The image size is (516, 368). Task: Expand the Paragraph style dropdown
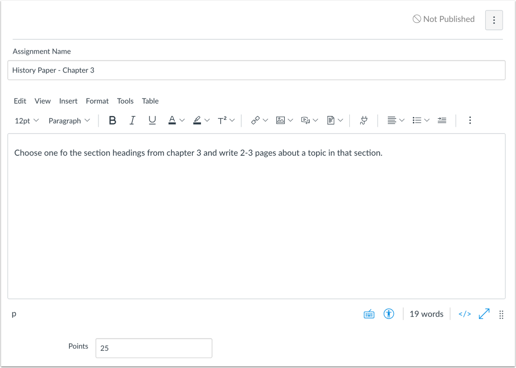pos(68,120)
